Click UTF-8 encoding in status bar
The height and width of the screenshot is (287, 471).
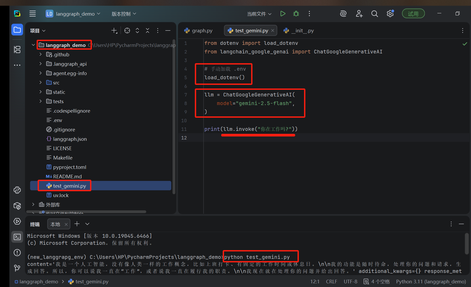[350, 282]
